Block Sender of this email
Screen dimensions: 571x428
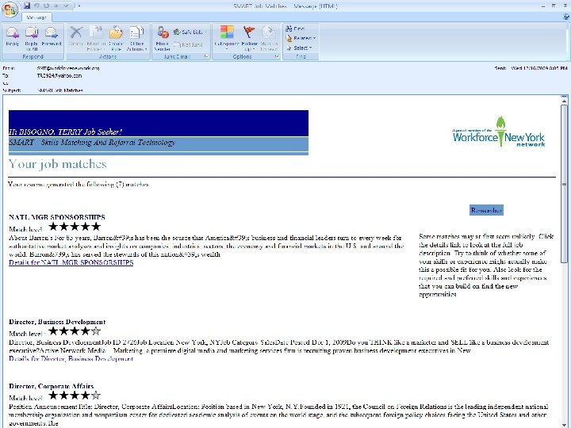point(163,38)
